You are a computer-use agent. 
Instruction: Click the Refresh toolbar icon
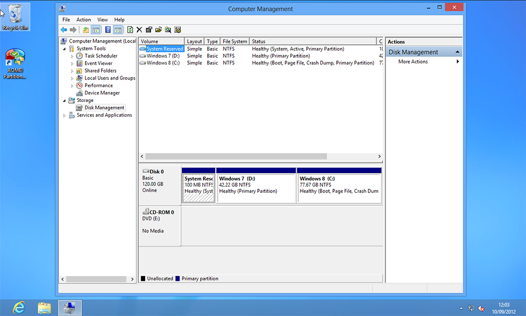130,30
